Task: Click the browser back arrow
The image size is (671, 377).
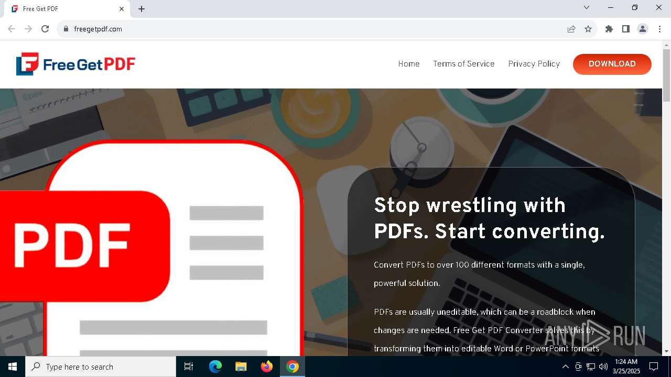Action: [12, 29]
